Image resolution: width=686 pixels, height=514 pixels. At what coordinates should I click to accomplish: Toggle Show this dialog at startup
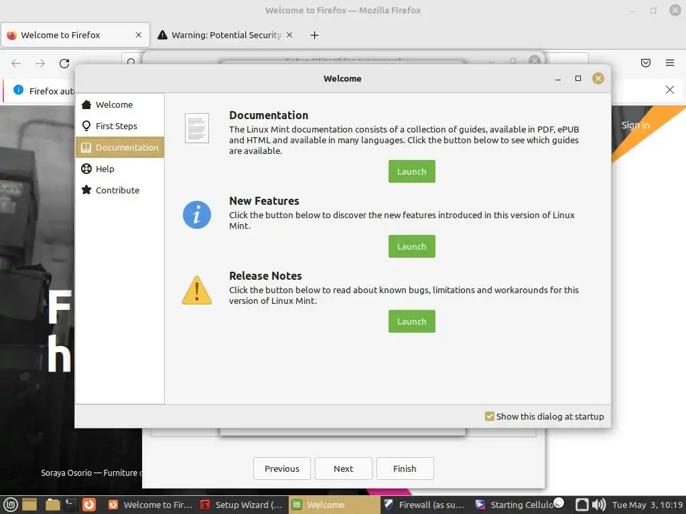click(544, 416)
